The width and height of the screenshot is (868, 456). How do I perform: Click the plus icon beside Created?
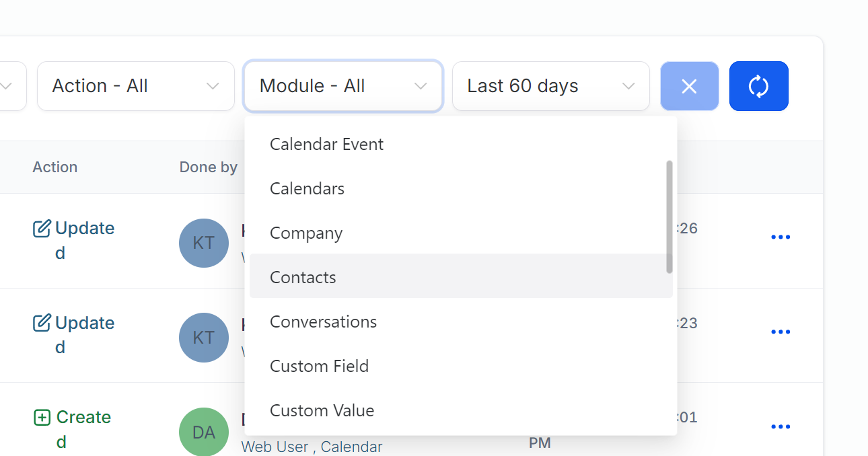42,418
